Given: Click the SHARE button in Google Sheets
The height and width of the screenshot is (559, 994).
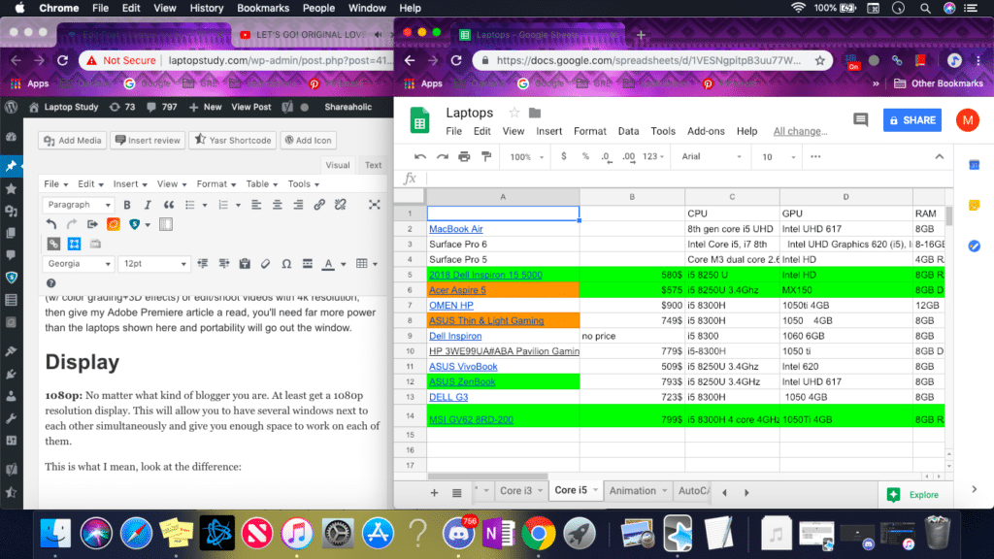Looking at the screenshot, I should pyautogui.click(x=912, y=120).
